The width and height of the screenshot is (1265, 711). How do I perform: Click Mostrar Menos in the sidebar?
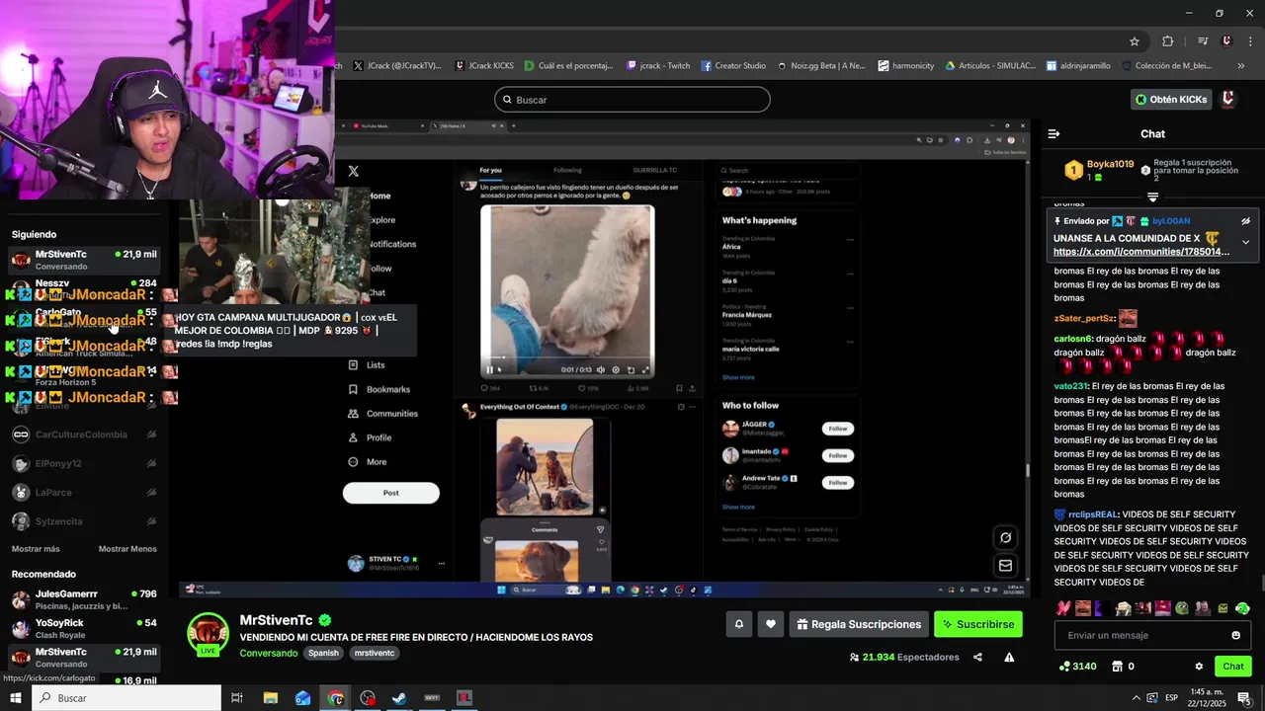[127, 549]
